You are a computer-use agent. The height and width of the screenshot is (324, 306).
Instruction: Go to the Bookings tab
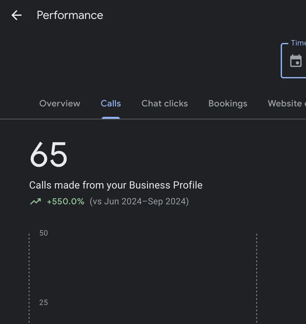[228, 104]
